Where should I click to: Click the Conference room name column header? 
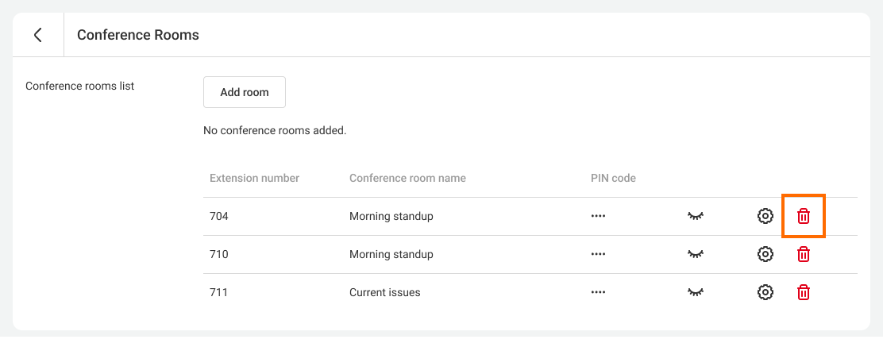pyautogui.click(x=407, y=178)
